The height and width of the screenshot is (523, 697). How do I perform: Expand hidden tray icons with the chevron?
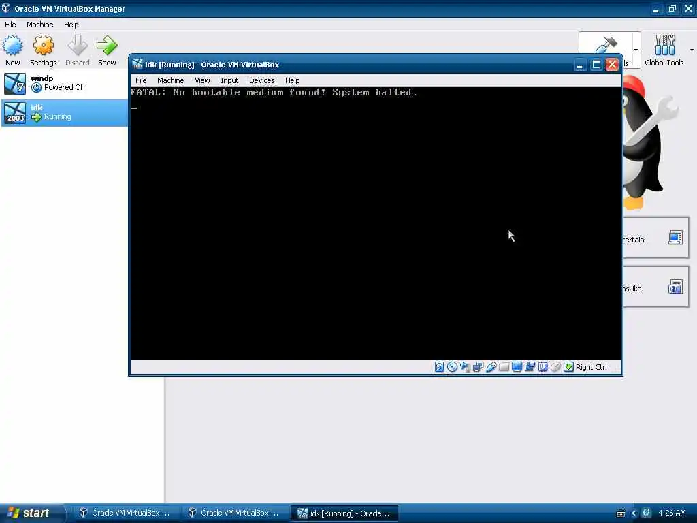pyautogui.click(x=634, y=513)
